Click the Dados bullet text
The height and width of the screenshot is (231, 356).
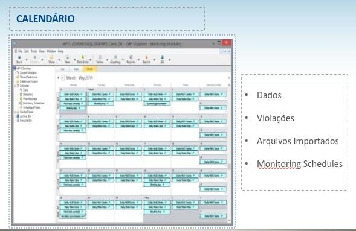pyautogui.click(x=269, y=95)
